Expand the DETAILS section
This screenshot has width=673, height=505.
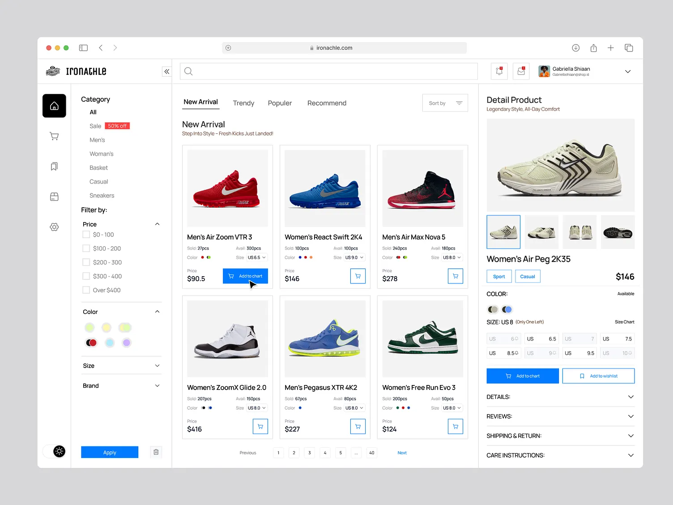click(560, 397)
